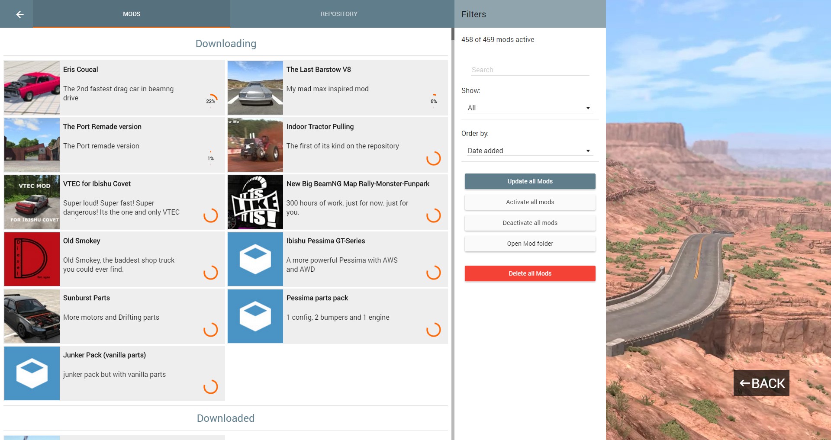Select 'Ibishu Pessima GT-Series' title

pos(325,241)
